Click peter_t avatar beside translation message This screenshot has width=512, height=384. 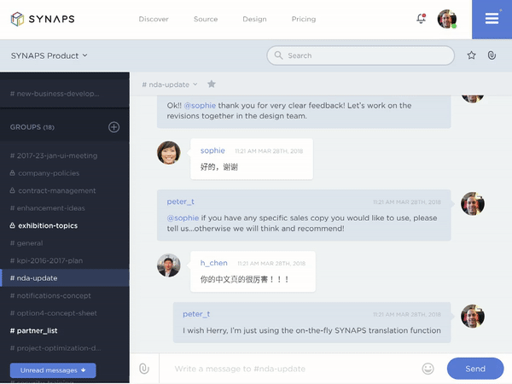click(473, 317)
